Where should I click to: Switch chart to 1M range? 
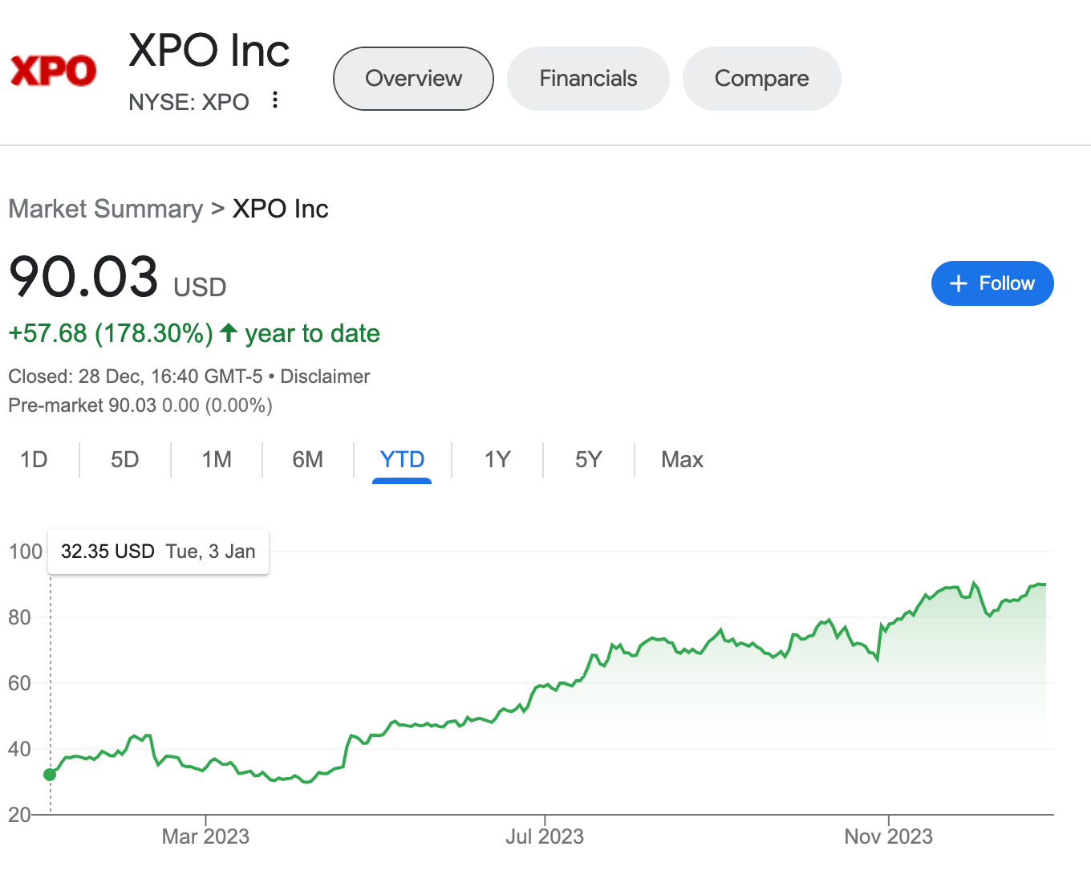pyautogui.click(x=217, y=460)
